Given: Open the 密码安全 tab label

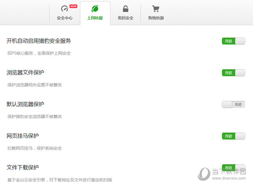Looking at the screenshot, I should tap(126, 18).
